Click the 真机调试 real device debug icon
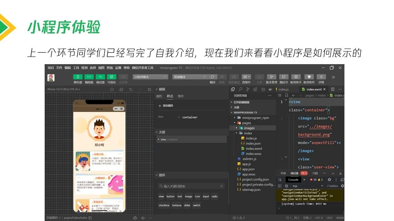Image resolution: width=394 pixels, height=221 pixels. [x=234, y=77]
